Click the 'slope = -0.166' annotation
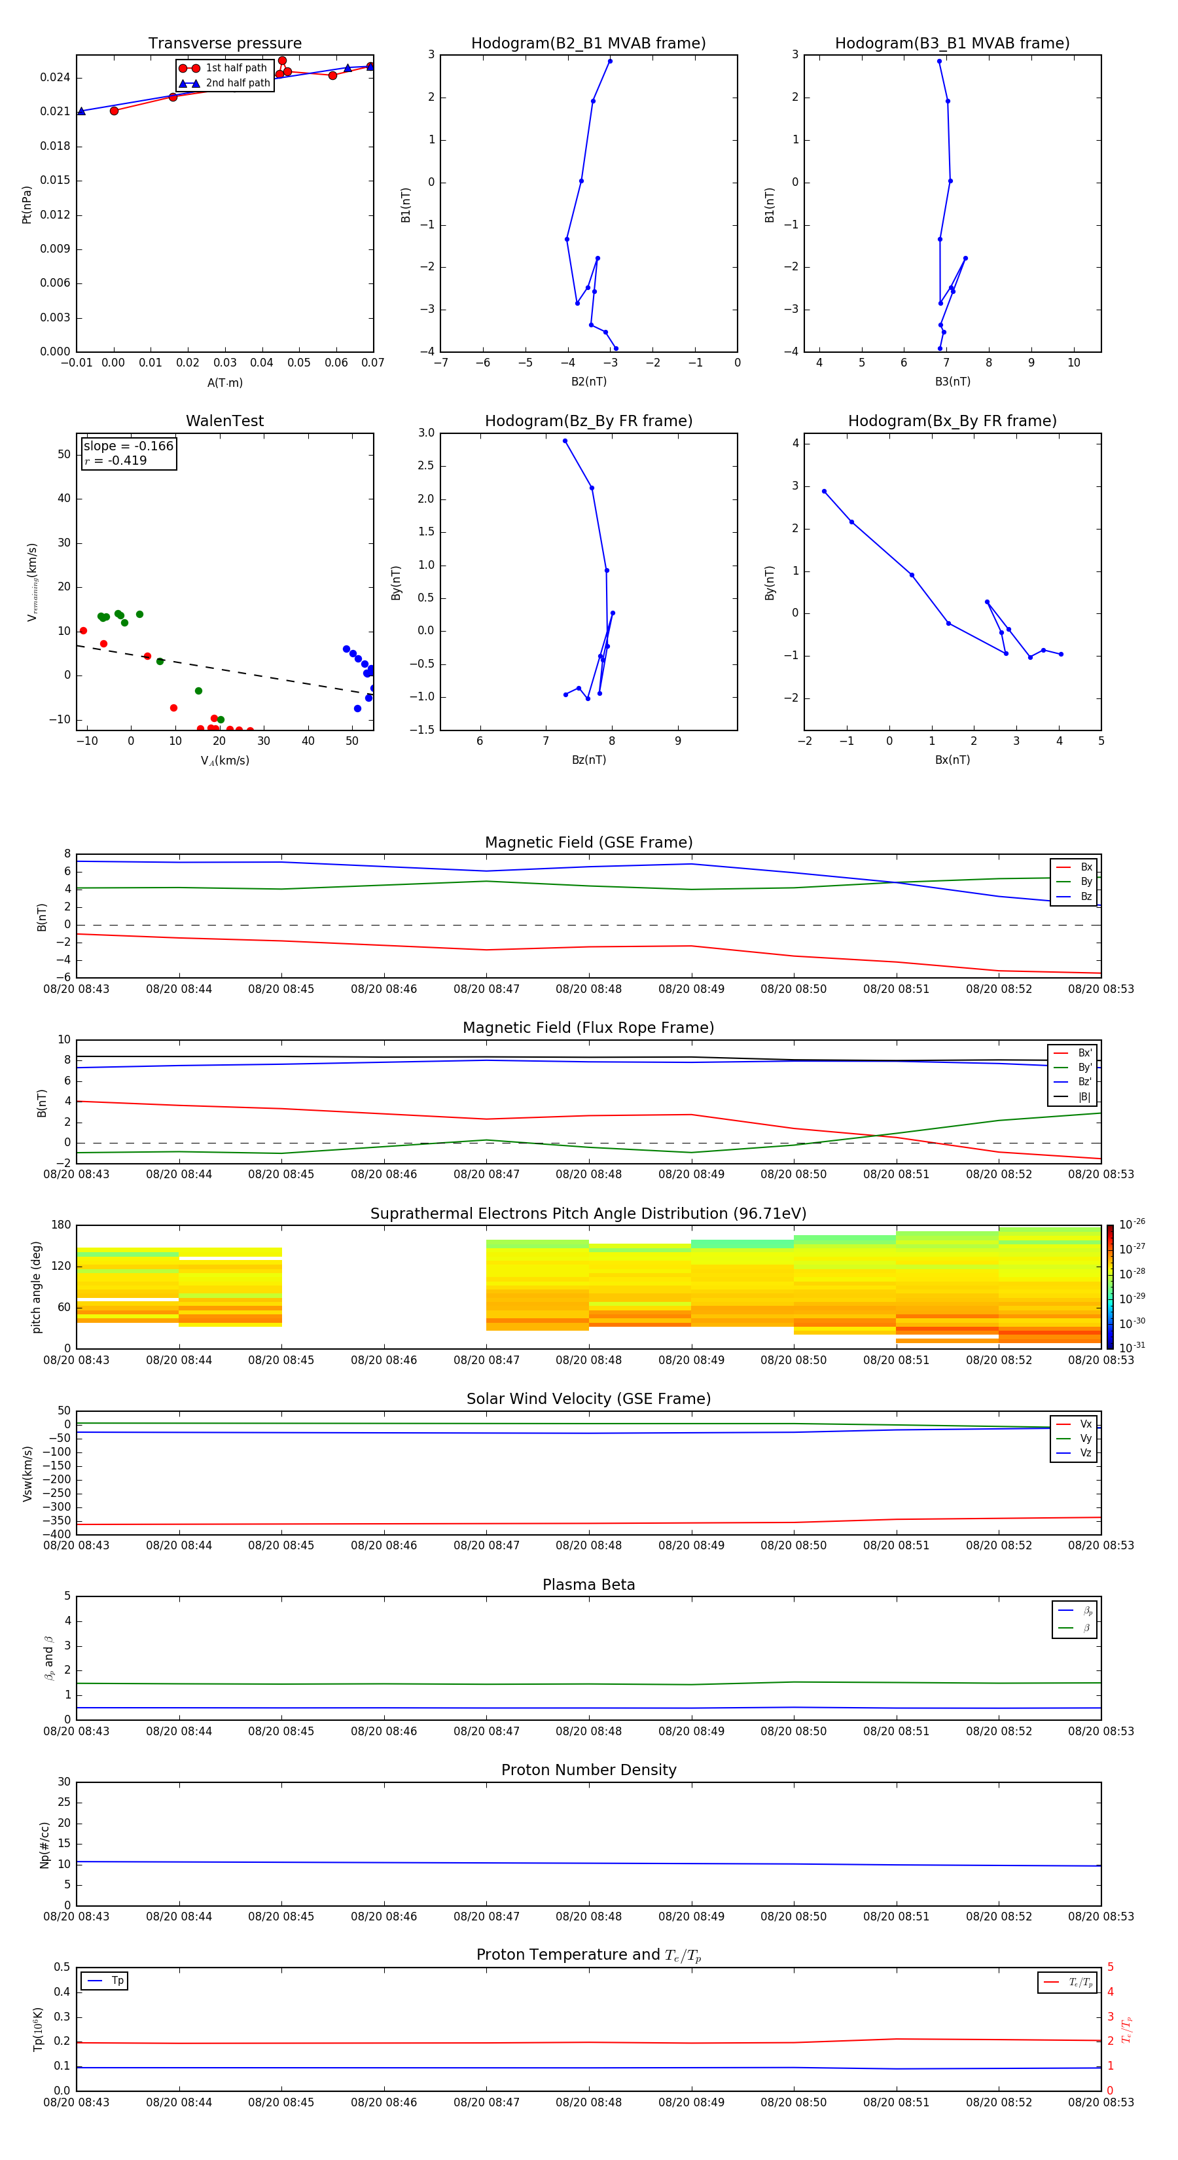The width and height of the screenshot is (1178, 2160). tap(128, 446)
